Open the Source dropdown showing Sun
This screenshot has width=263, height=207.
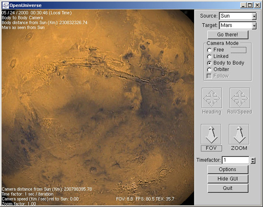(x=254, y=16)
